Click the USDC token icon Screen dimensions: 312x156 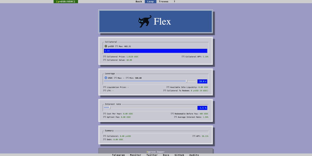[x=106, y=78]
